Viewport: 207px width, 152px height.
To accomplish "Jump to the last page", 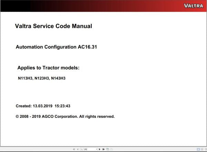I will [103, 149].
